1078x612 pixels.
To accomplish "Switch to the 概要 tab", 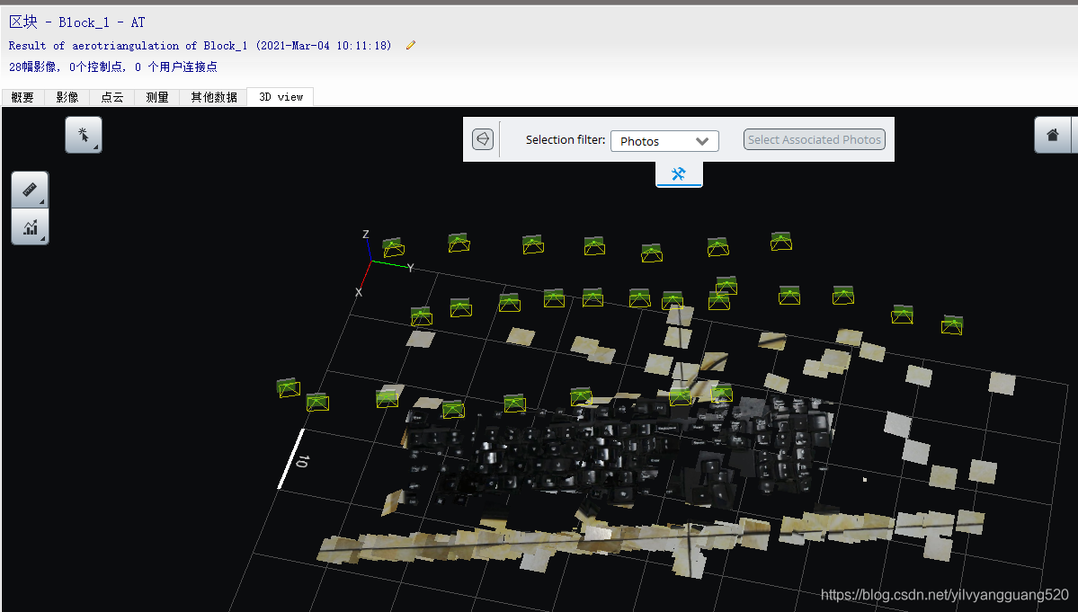I will click(x=22, y=97).
